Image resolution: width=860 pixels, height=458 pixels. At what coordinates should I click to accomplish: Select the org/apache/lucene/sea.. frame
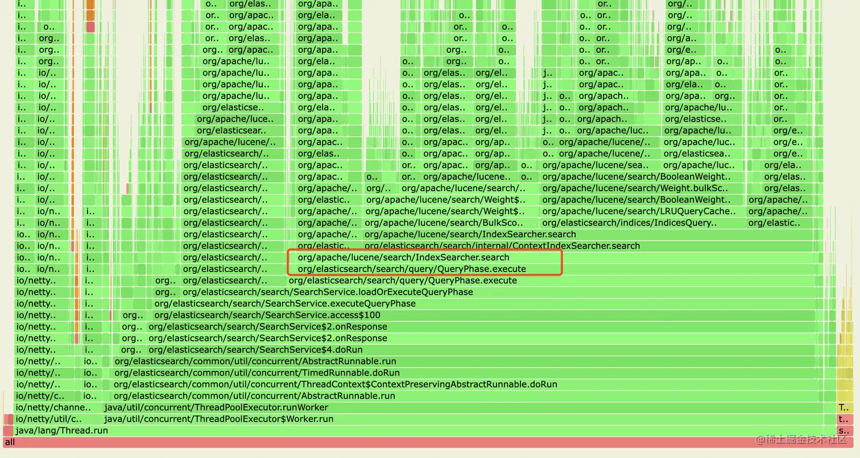point(600,165)
